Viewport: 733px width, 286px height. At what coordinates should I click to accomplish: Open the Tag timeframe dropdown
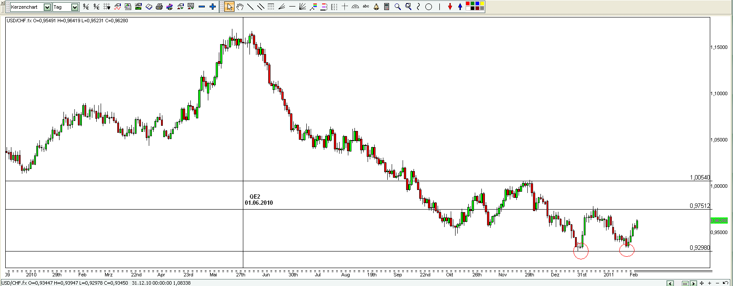66,7
